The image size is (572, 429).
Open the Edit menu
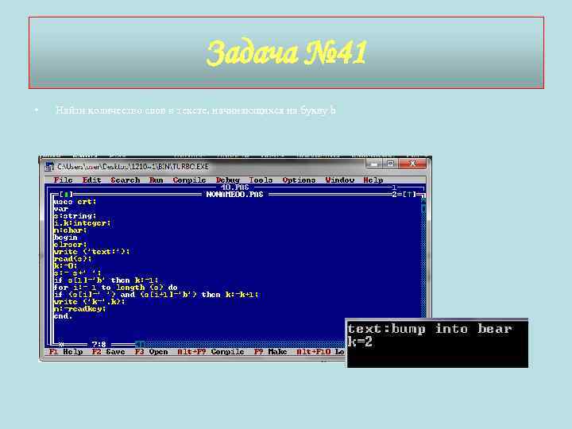point(91,180)
